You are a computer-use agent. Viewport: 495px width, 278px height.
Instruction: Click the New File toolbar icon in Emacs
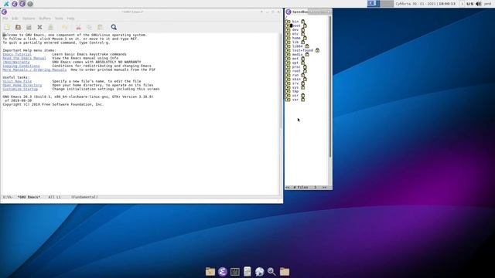[x=7, y=27]
